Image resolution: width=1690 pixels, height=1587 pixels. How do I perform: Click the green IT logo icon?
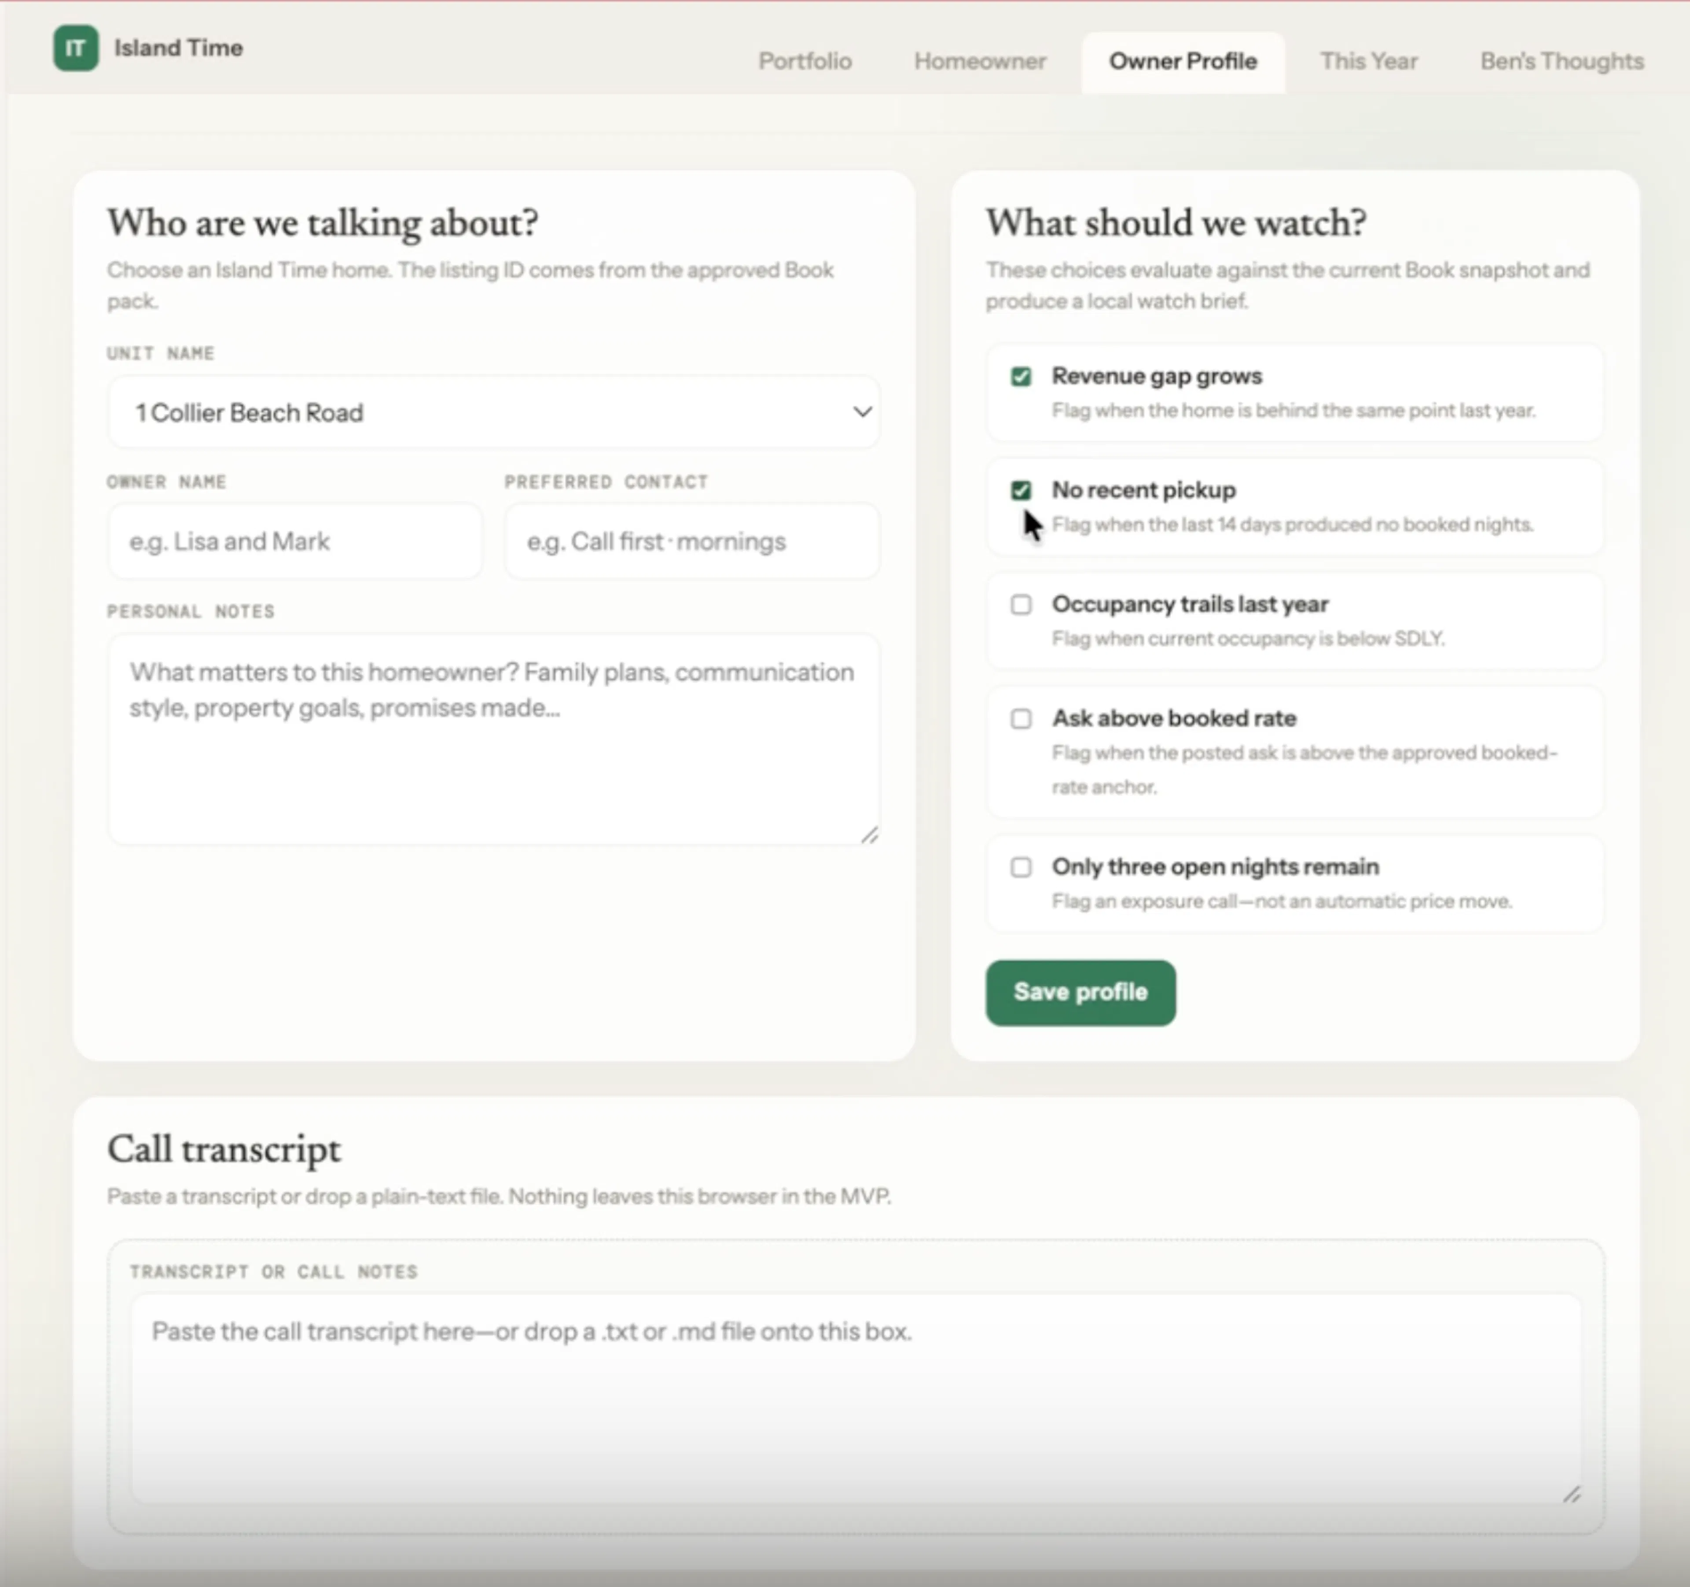pos(76,48)
